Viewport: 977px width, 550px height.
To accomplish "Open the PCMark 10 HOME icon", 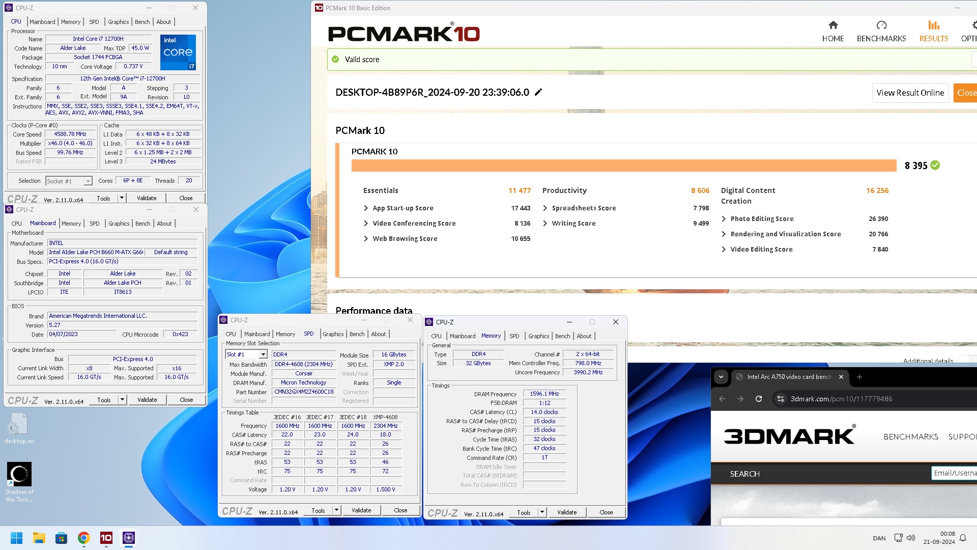I will (x=833, y=25).
